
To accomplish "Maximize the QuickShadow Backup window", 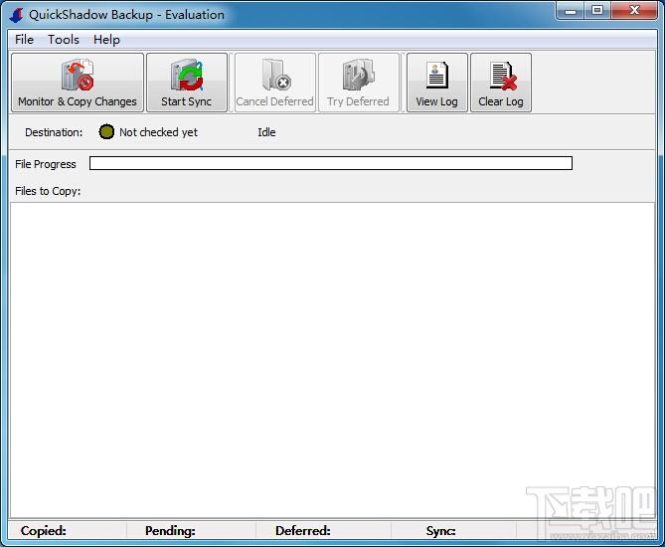I will coord(597,11).
